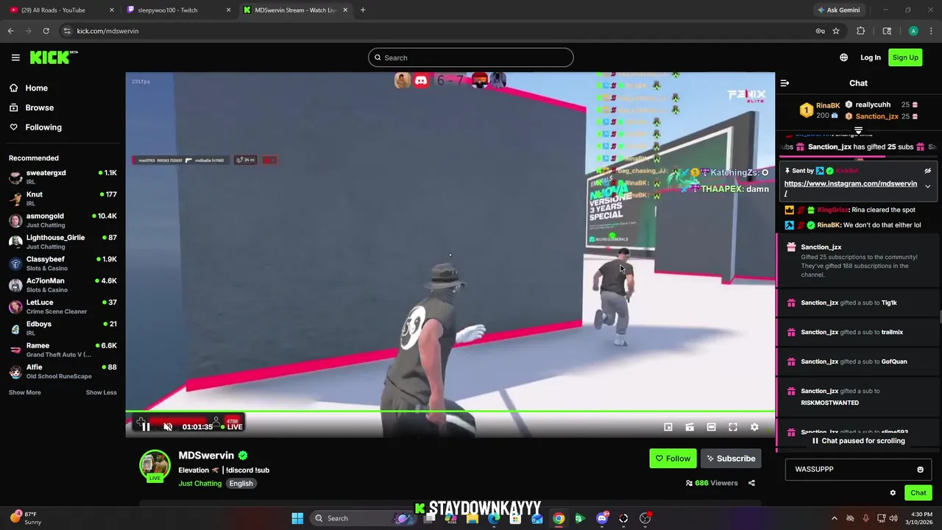The image size is (942, 530).
Task: Expand the pinned message chevron
Action: click(x=927, y=187)
